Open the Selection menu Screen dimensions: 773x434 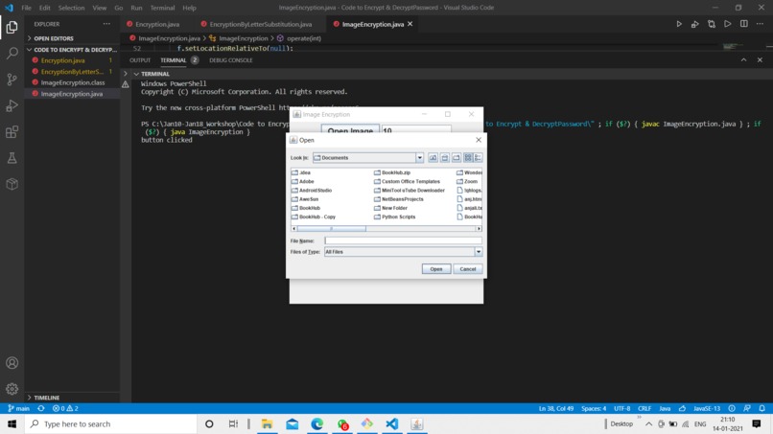(x=71, y=8)
